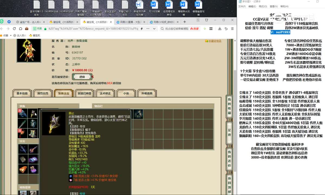This screenshot has width=325, height=195.
Task: Click the green sword equipment icon
Action: pyautogui.click(x=23, y=123)
